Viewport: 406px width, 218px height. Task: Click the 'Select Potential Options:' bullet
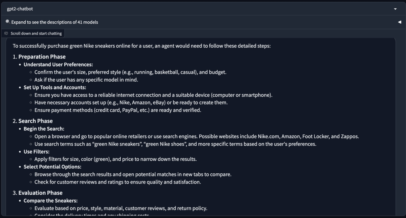click(52, 167)
